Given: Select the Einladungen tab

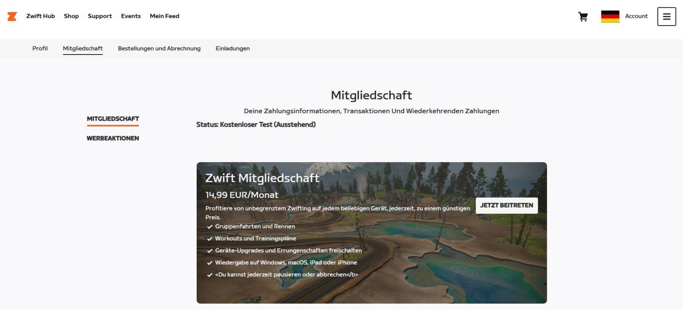Looking at the screenshot, I should (233, 49).
